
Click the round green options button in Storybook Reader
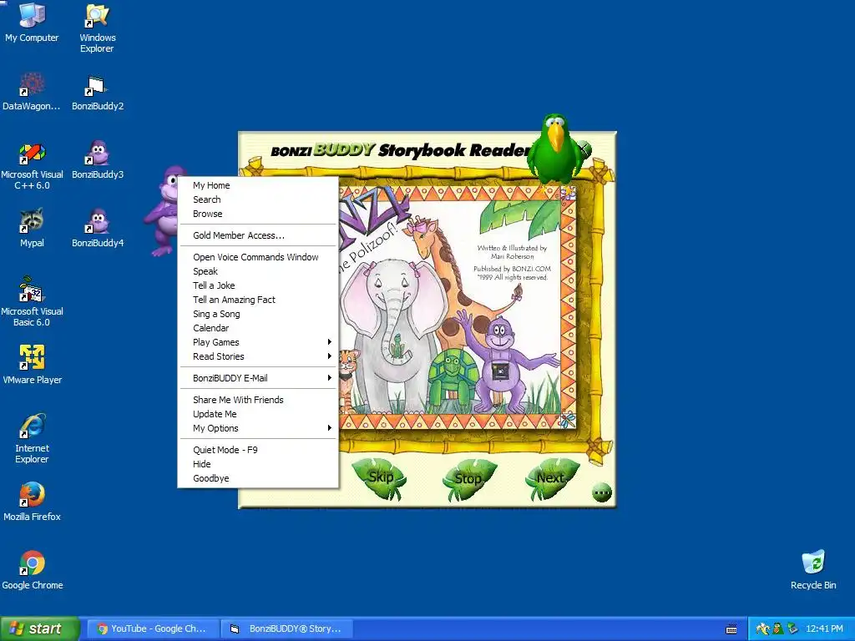click(x=602, y=492)
